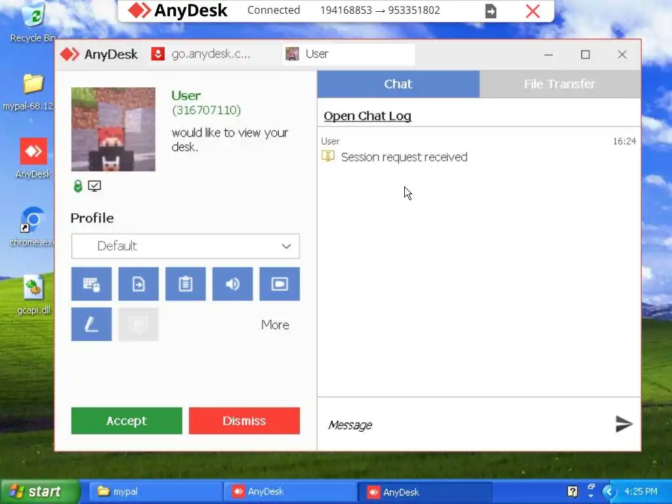Toggle sound transmission permission
This screenshot has width=672, height=504.
(233, 283)
